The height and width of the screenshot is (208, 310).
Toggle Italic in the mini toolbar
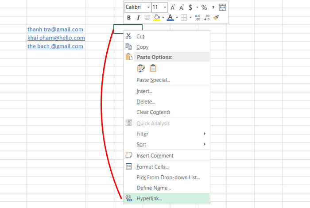tap(138, 18)
